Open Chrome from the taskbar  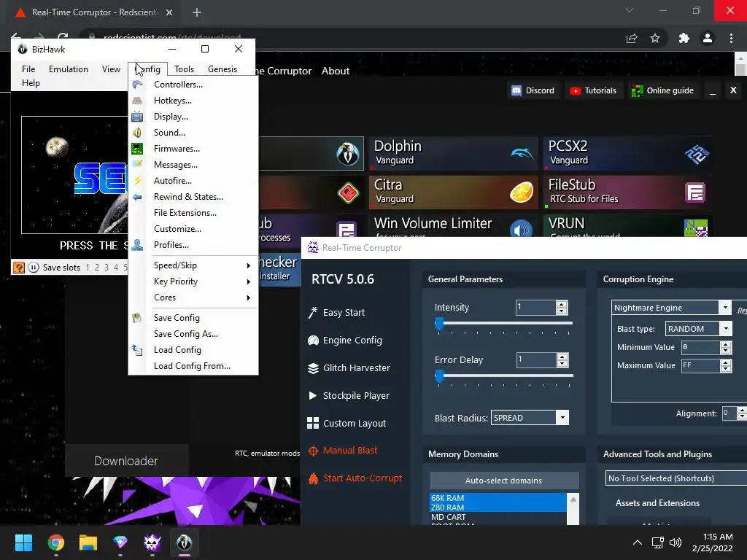[55, 542]
